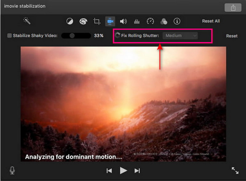Click the voiceover microphone icon
This screenshot has width=246, height=181.
click(12, 171)
